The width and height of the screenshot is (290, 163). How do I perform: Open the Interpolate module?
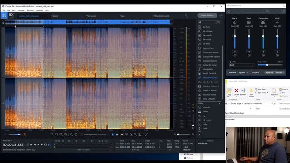coord(208,69)
